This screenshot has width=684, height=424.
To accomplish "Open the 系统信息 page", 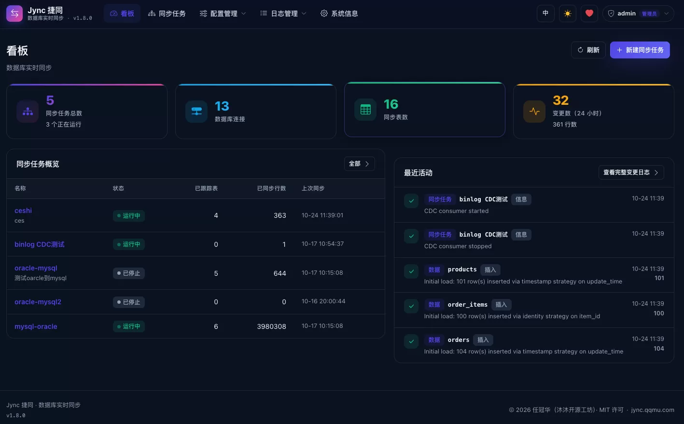I will click(339, 14).
